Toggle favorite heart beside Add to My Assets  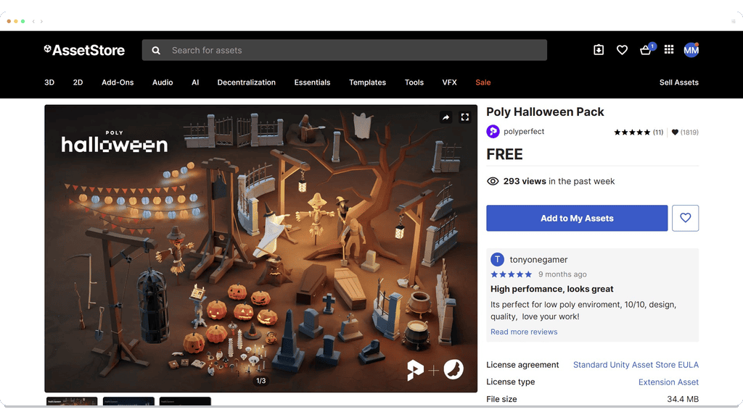pos(685,218)
